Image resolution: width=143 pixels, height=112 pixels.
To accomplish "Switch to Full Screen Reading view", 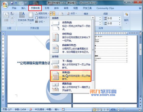I will coord(98,109).
